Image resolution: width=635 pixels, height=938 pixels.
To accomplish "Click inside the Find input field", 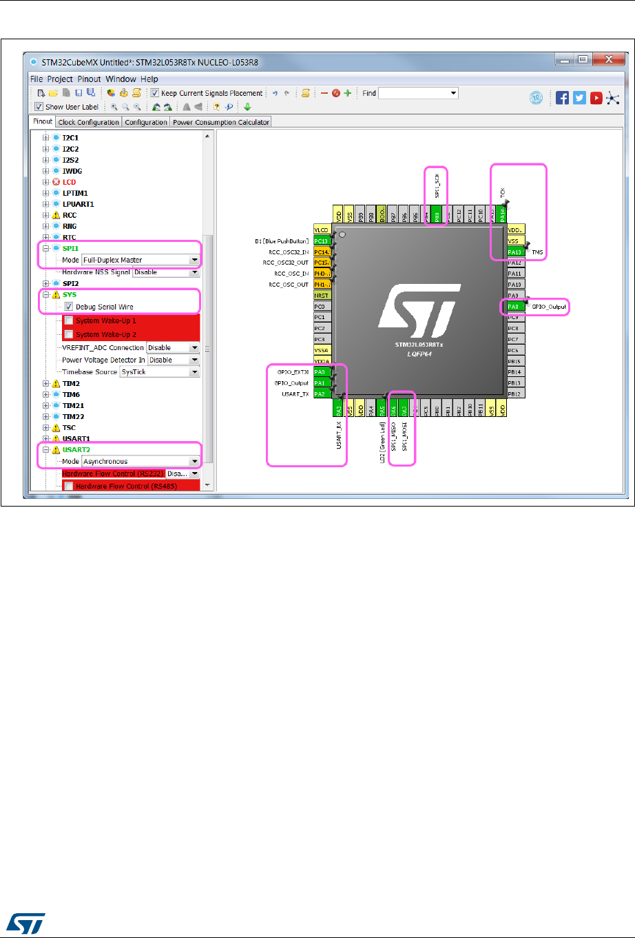I will point(413,93).
